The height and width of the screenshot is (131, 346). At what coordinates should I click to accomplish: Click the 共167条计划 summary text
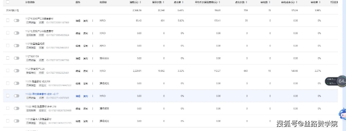click(12, 10)
